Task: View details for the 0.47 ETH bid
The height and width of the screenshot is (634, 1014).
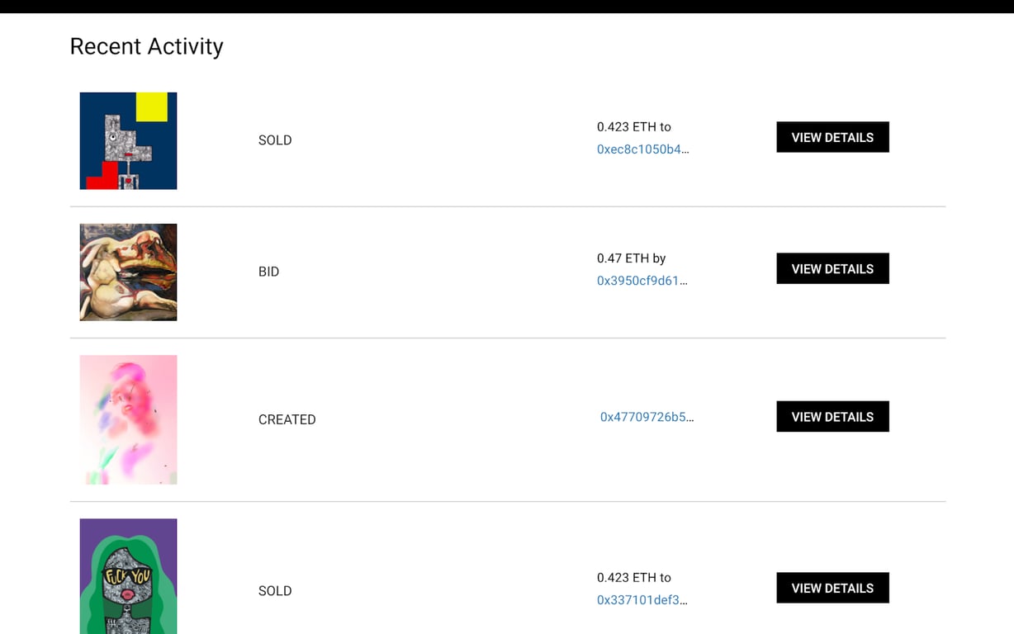Action: coord(832,268)
